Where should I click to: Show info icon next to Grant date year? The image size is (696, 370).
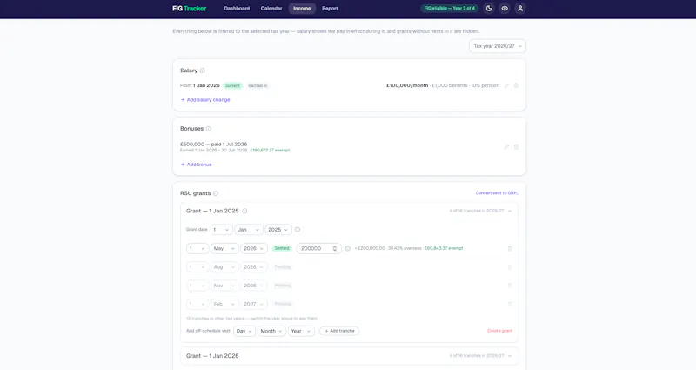click(298, 230)
